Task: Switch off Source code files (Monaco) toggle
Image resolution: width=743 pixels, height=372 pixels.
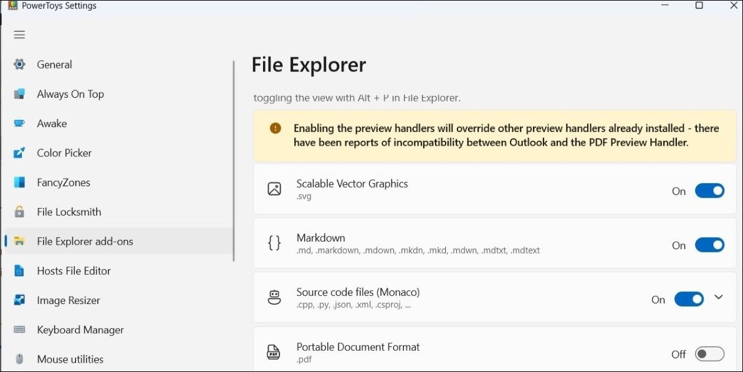Action: pyautogui.click(x=689, y=300)
